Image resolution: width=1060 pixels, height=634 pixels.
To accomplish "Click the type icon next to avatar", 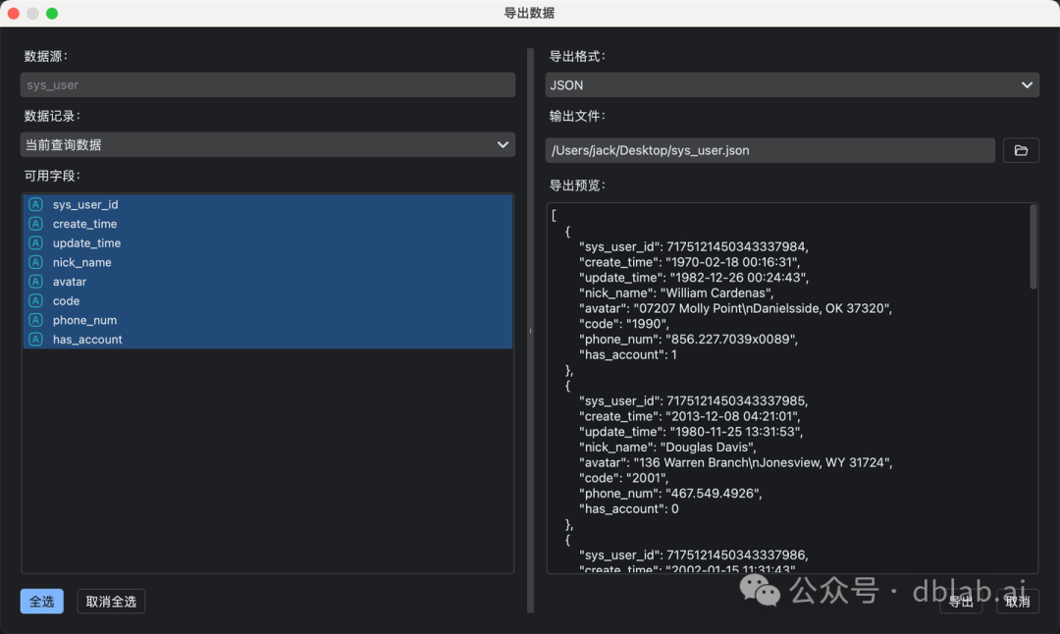I will 35,282.
